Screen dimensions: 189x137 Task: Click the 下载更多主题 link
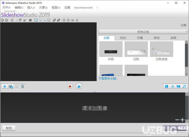(108, 78)
